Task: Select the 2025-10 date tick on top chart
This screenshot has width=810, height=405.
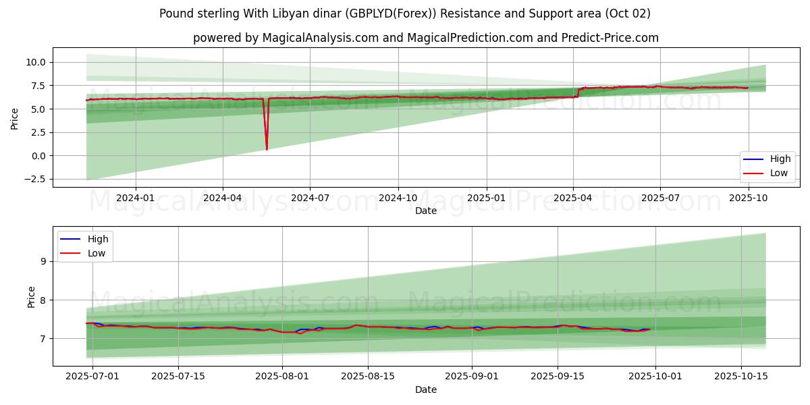Action: coord(749,198)
